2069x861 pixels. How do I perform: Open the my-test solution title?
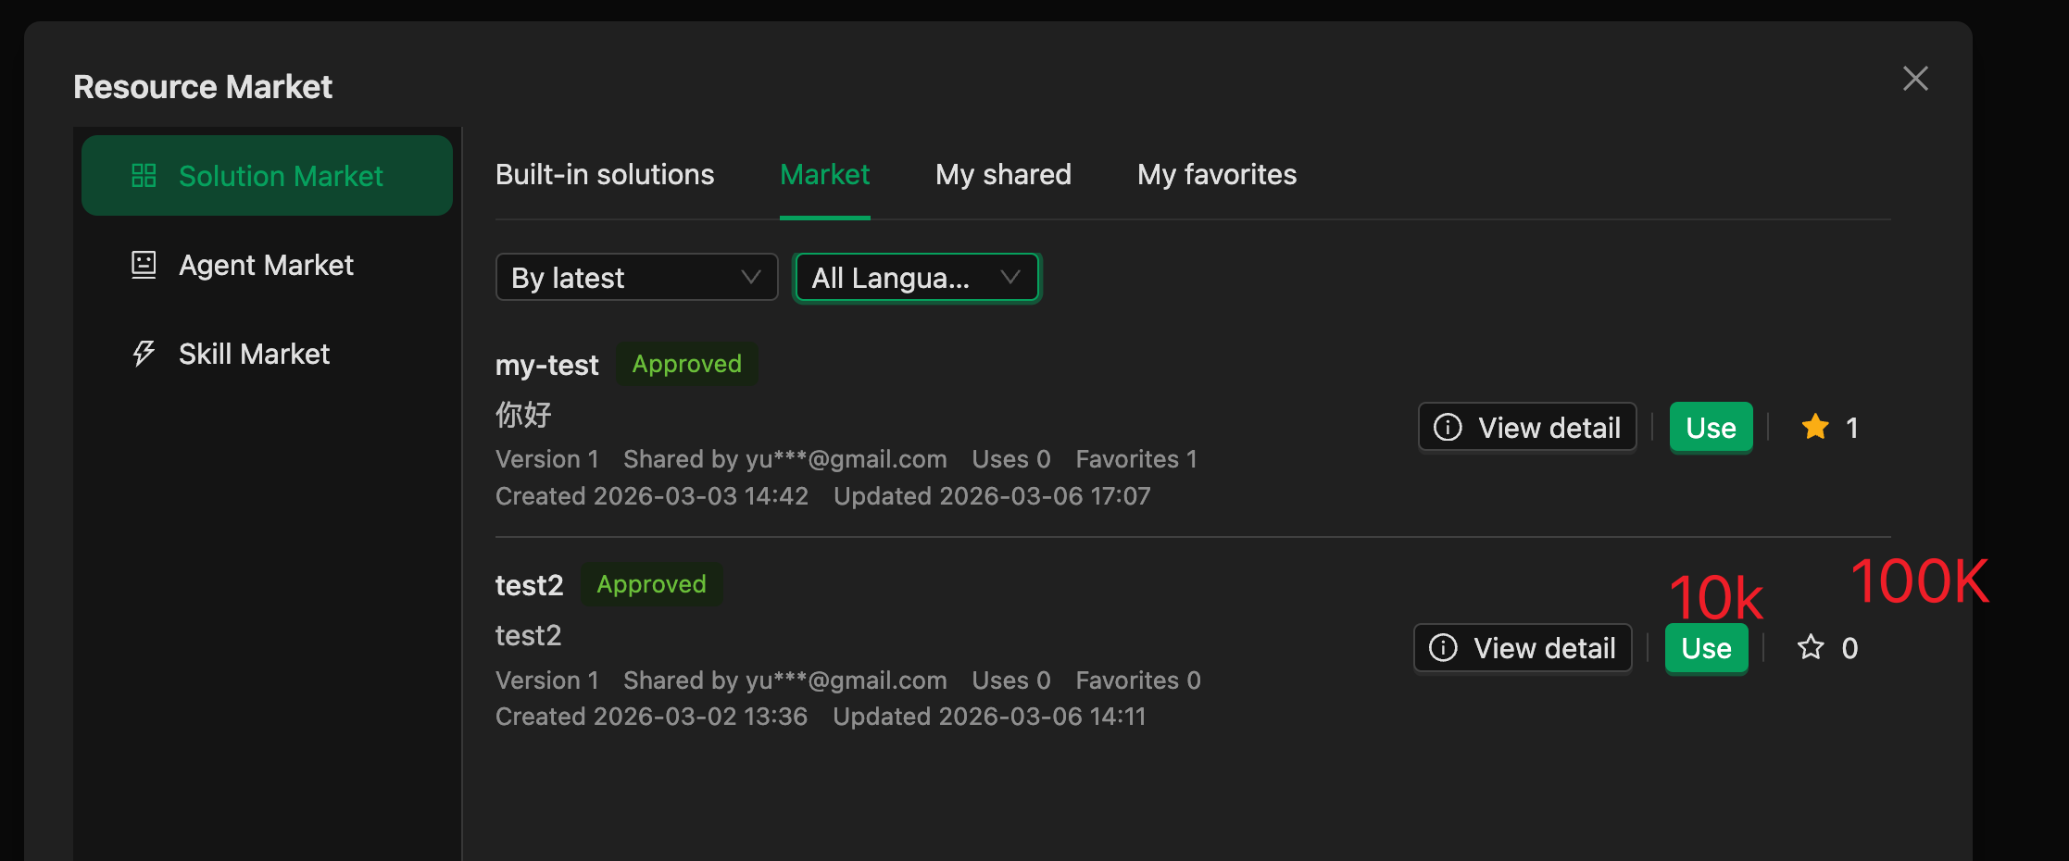[546, 366]
